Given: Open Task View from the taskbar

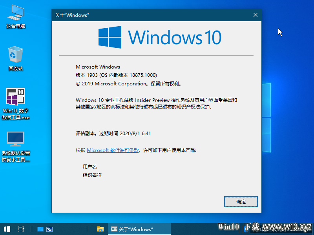Looking at the screenshot, I should [x=21, y=229].
